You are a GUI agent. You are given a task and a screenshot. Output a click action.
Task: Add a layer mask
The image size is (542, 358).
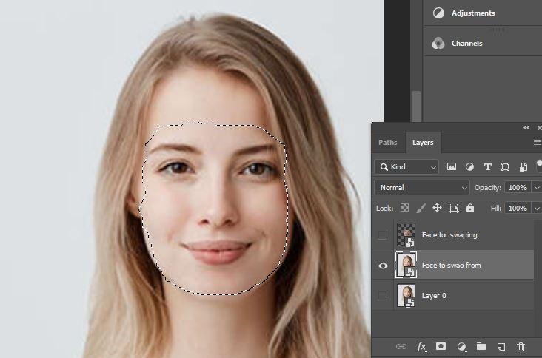pos(441,346)
